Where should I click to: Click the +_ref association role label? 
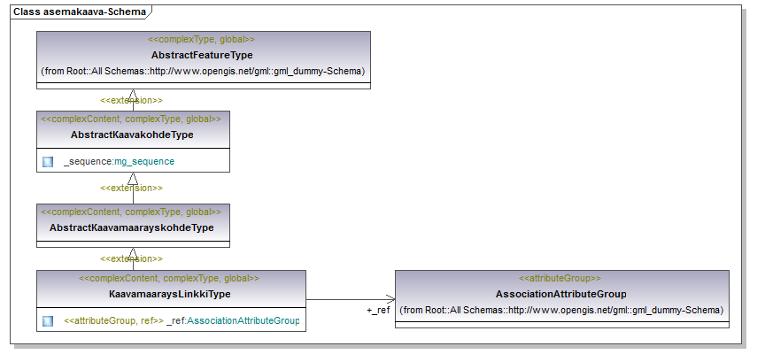[378, 311]
